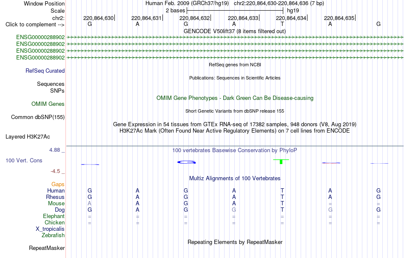The height and width of the screenshot is (258, 404).
Task: Click the Scale track label
Action: [57, 11]
